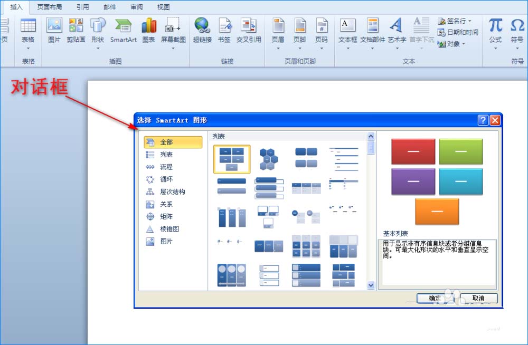Open the 交叉引用 cross-reference tool
528x345 pixels.
tap(249, 31)
